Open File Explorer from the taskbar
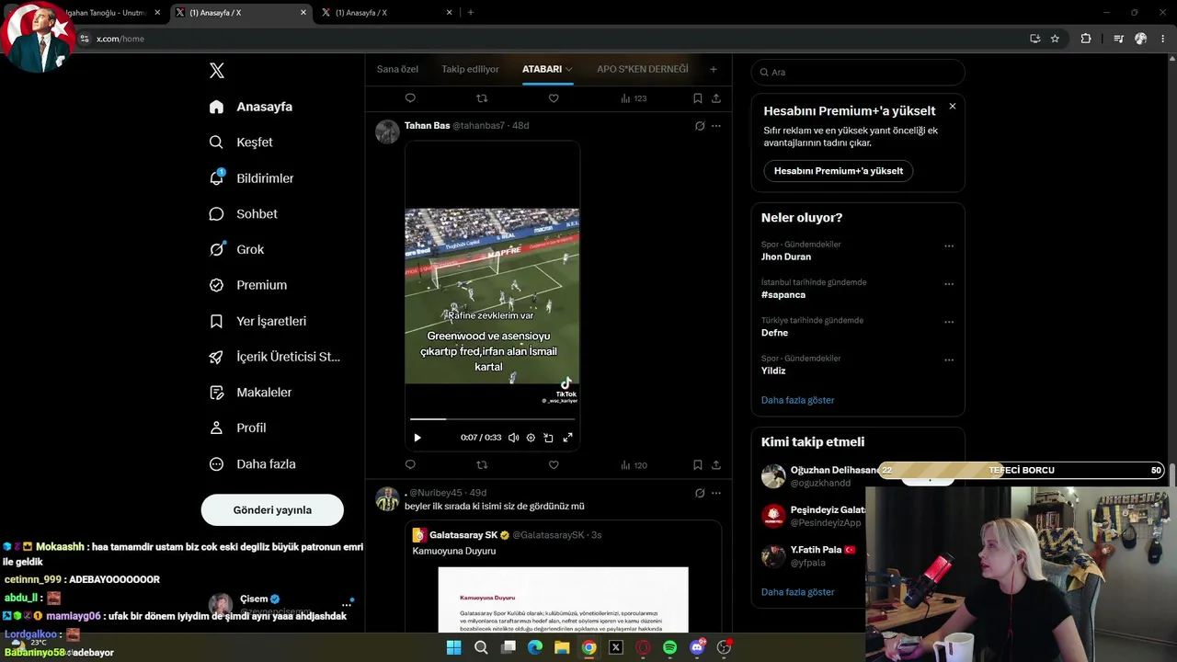Screen dimensions: 1177x662 click(562, 647)
